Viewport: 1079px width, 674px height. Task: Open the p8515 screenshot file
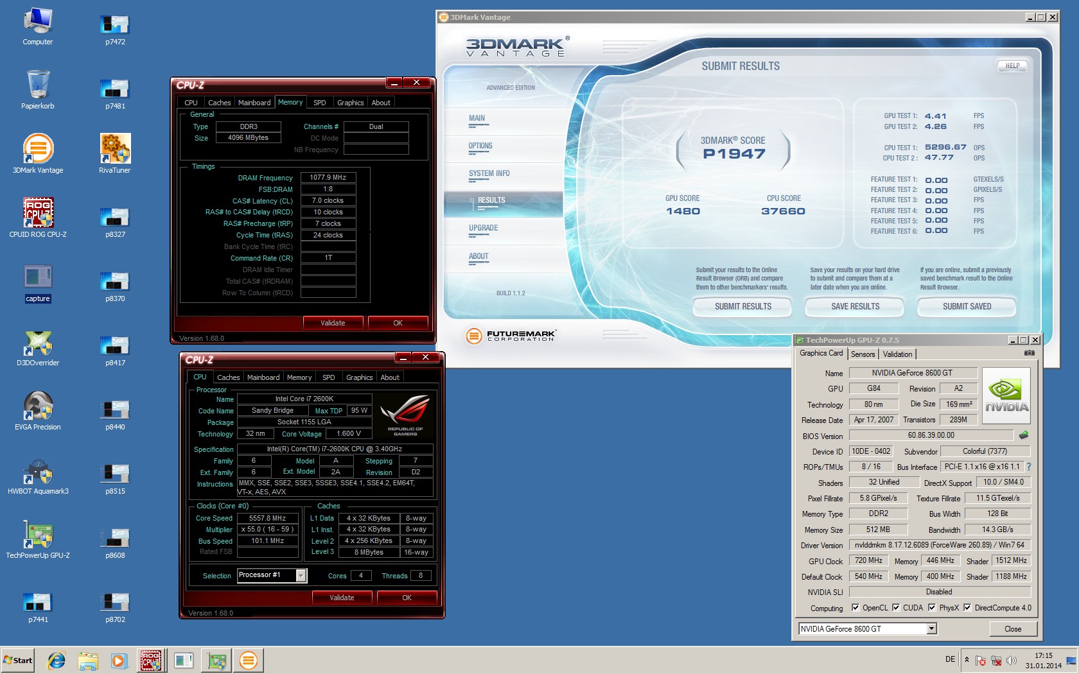click(116, 479)
